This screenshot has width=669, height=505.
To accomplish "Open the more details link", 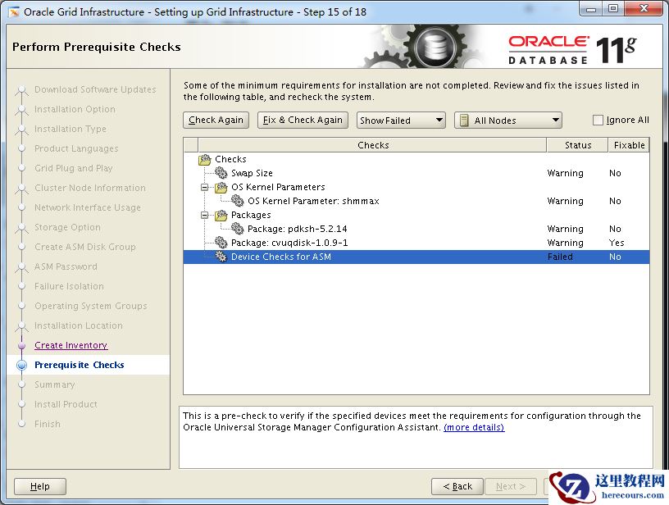I will (x=474, y=427).
